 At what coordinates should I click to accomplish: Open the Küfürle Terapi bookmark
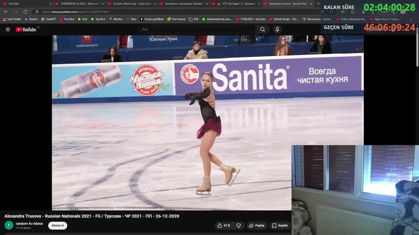tap(283, 19)
